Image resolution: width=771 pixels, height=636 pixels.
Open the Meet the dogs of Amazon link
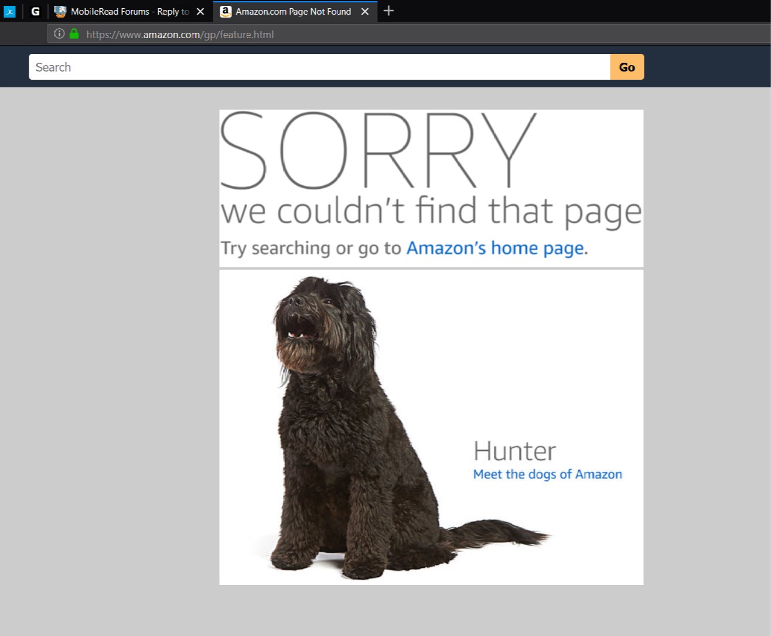tap(548, 474)
